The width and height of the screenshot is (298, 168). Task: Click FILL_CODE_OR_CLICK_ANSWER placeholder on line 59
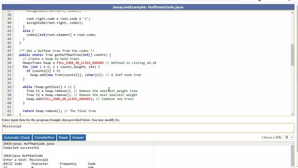pos(67,99)
